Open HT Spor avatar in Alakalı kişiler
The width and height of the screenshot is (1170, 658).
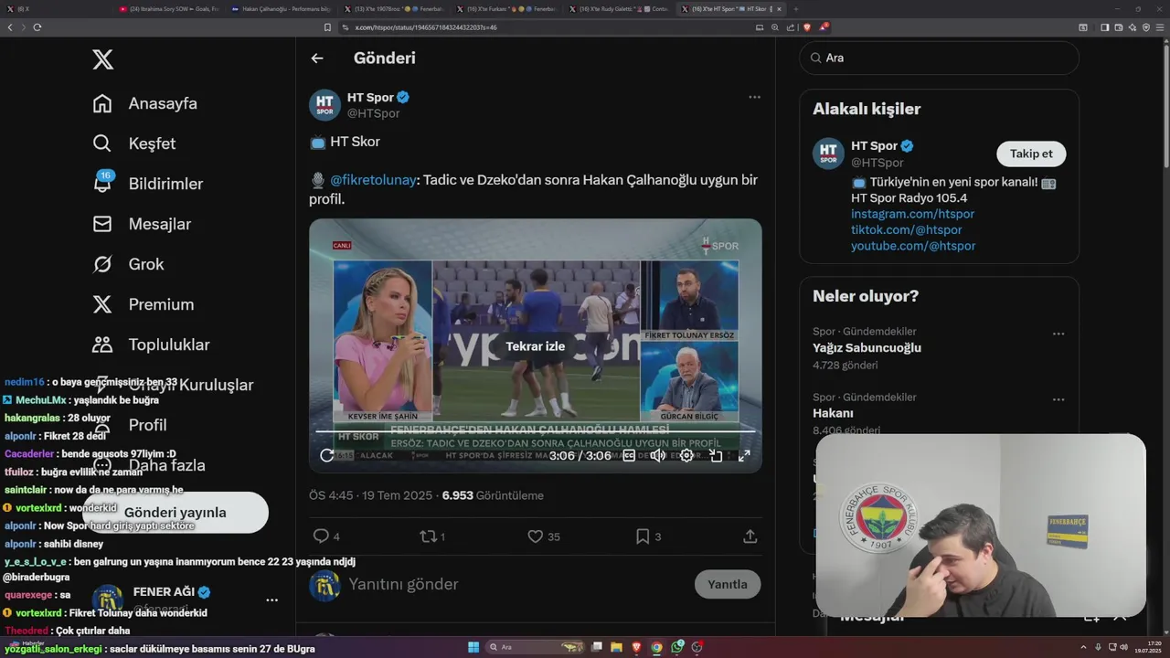click(x=828, y=154)
